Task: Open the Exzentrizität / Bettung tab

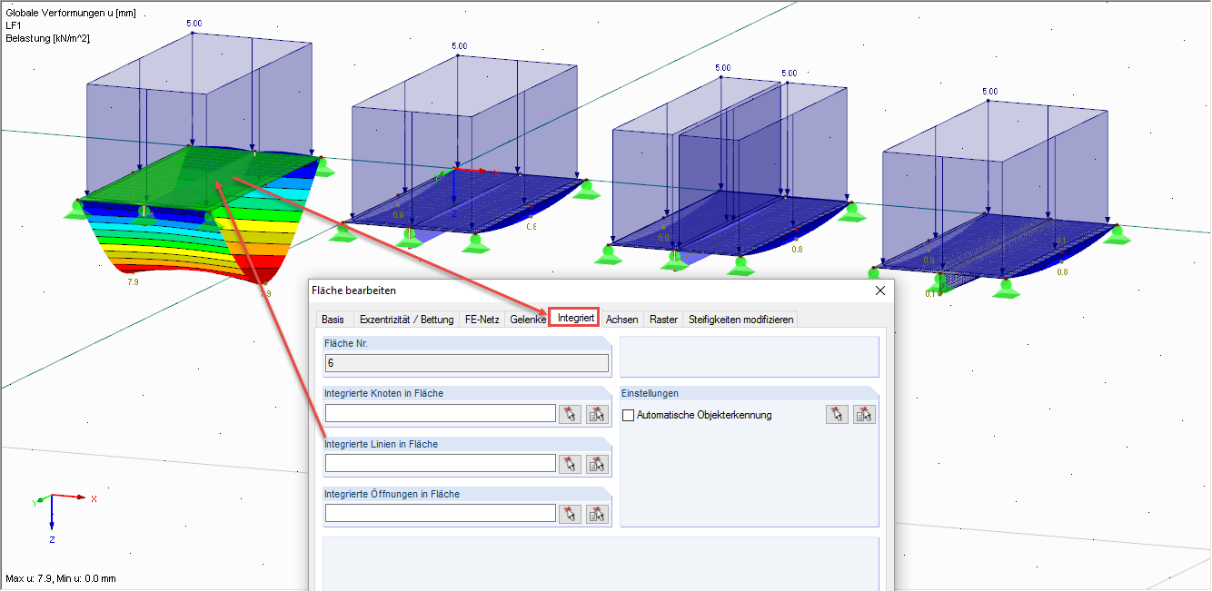Action: coord(406,320)
